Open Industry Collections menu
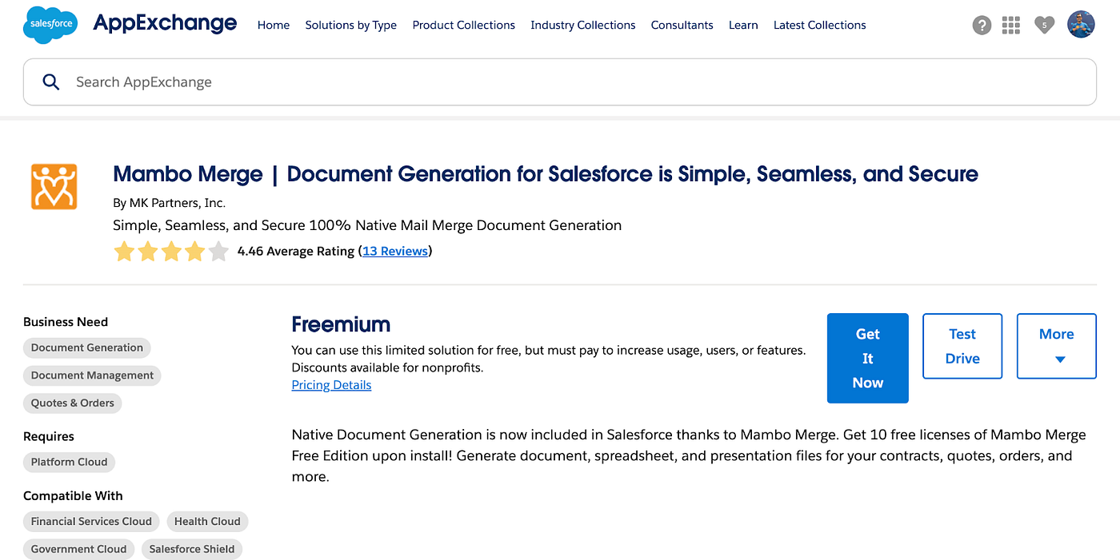This screenshot has height=560, width=1120. coord(583,25)
